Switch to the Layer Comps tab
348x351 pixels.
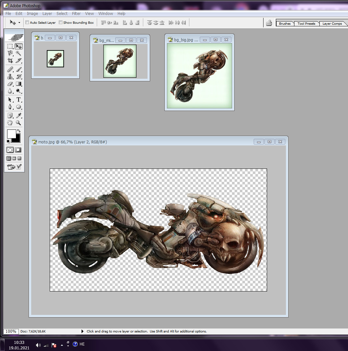point(332,23)
